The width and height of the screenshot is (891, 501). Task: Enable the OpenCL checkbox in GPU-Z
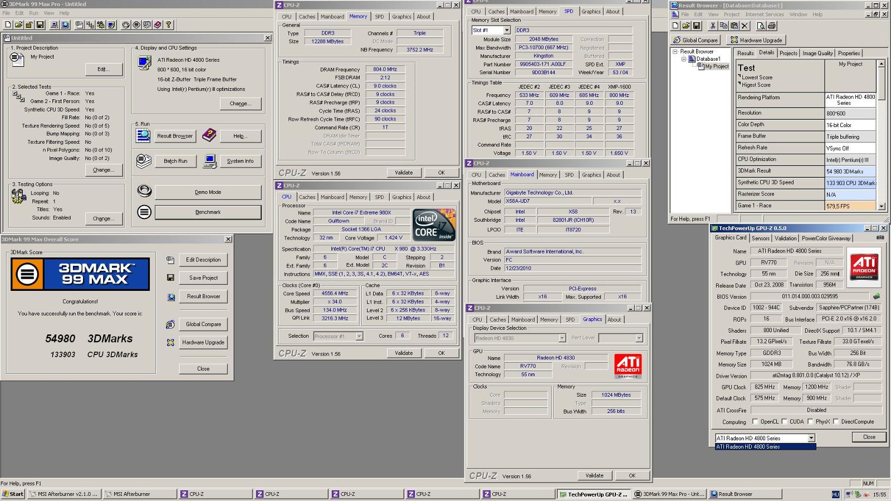tap(755, 421)
